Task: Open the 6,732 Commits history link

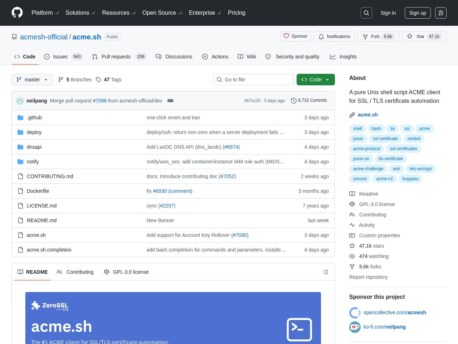Action: point(309,100)
